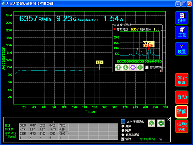The width and height of the screenshot is (193, 145).
Task: Click the green pause icon
Action: (x=140, y=67)
